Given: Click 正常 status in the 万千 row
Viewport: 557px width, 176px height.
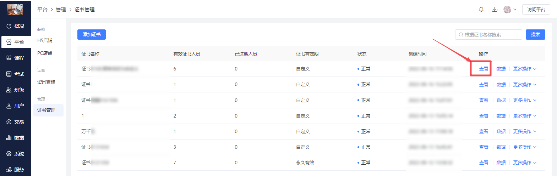Looking at the screenshot, I should pyautogui.click(x=364, y=131).
